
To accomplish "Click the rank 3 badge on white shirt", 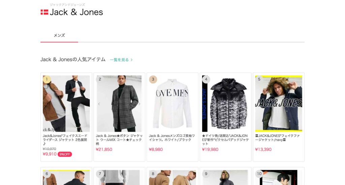I will click(153, 79).
